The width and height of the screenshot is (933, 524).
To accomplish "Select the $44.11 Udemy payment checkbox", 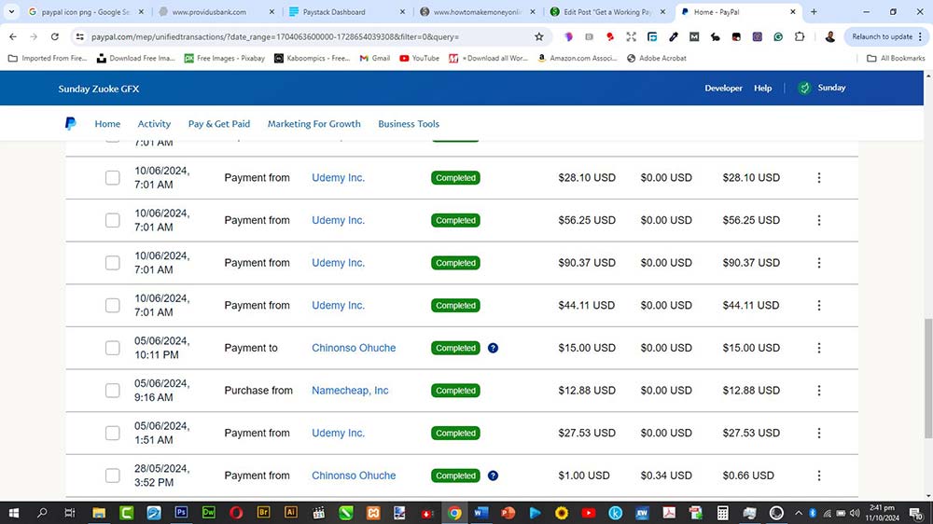I will 113,305.
